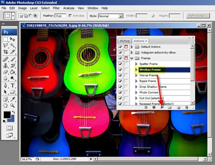Click the Play selection button in Actions panel
The height and width of the screenshot is (165, 215).
[162, 107]
